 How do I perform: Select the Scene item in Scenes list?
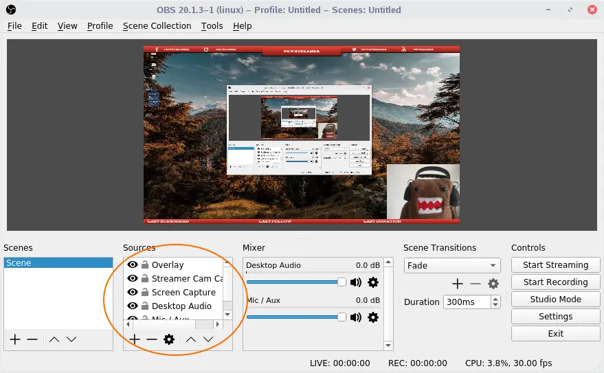(58, 263)
